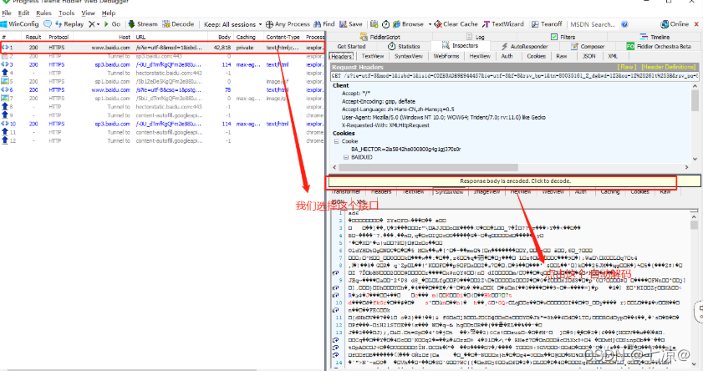Select session 1 www.baidu.com row
Viewport: 703px width, 371px height.
pyautogui.click(x=162, y=48)
